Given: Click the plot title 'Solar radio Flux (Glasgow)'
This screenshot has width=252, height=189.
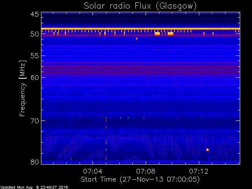Looking at the screenshot, I should pyautogui.click(x=140, y=6).
